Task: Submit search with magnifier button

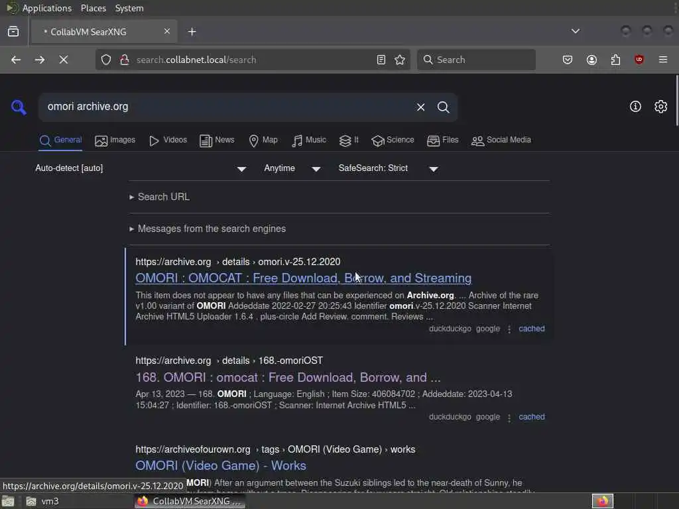Action: [x=443, y=107]
